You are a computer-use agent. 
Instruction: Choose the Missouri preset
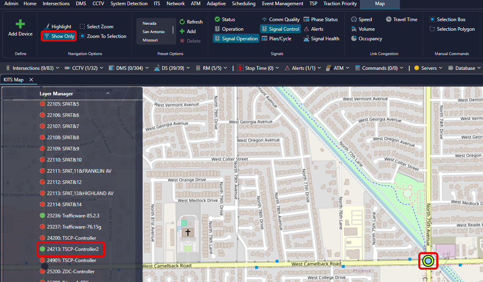(150, 40)
